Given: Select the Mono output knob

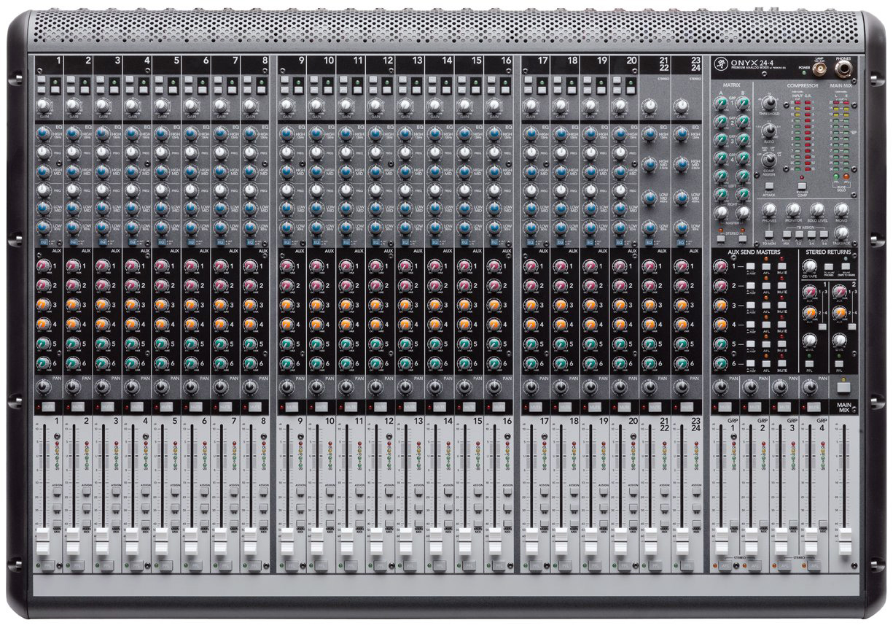Looking at the screenshot, I should [840, 210].
